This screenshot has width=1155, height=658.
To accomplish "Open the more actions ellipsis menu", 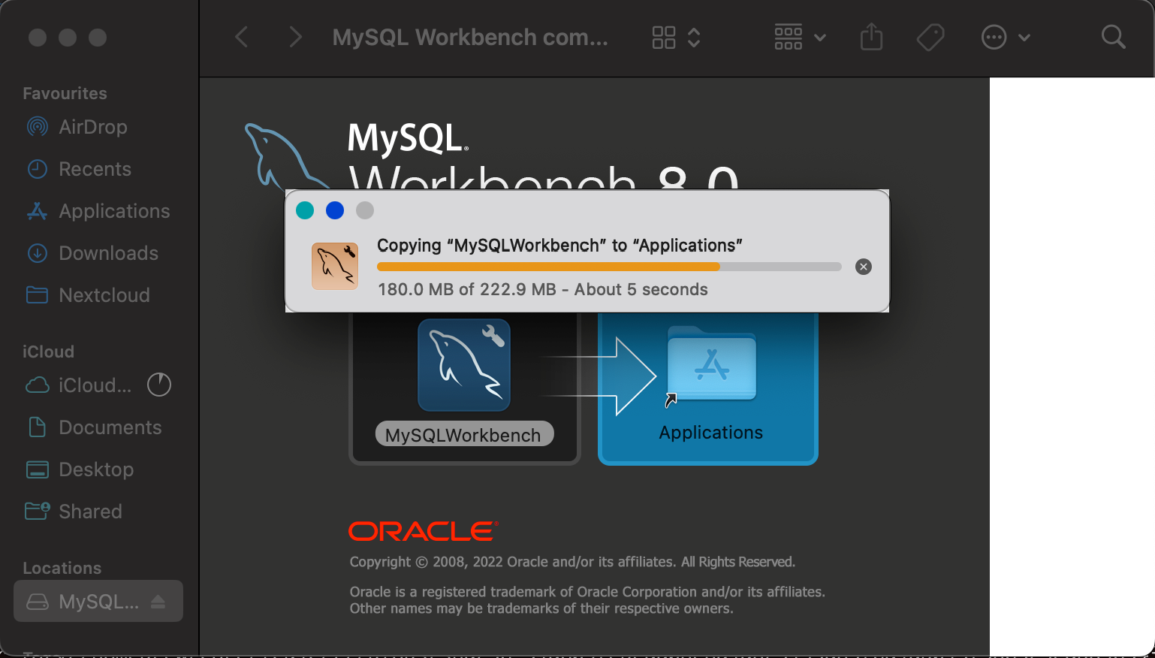I will pos(1006,37).
